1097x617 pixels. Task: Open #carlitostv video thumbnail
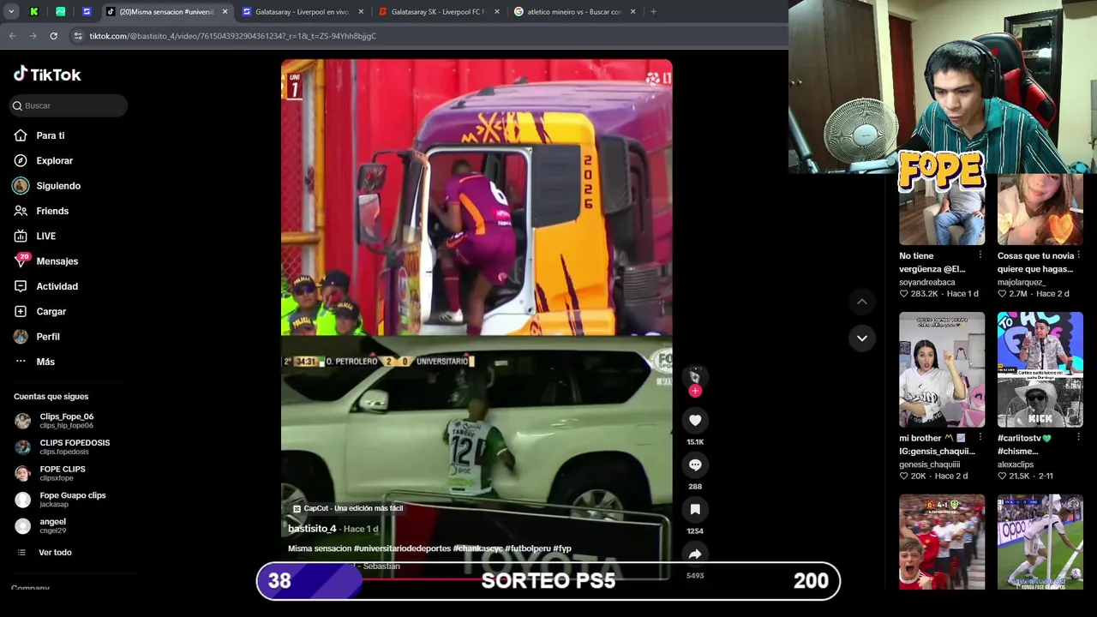pos(1040,369)
